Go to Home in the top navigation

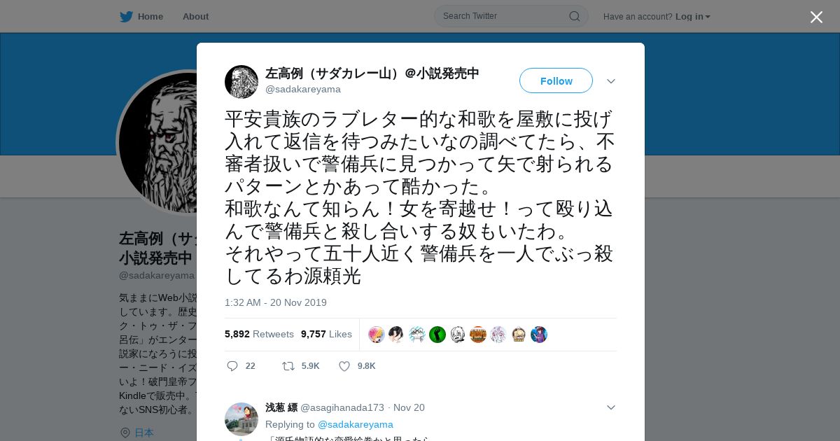pos(150,16)
